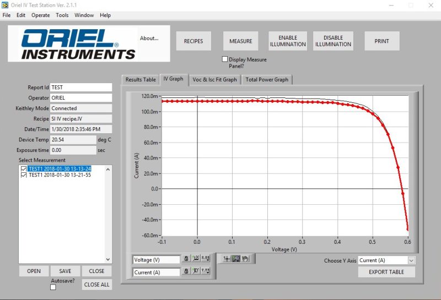The width and height of the screenshot is (441, 300).
Task: Toggle the Current axis scale lock
Action: (x=186, y=271)
